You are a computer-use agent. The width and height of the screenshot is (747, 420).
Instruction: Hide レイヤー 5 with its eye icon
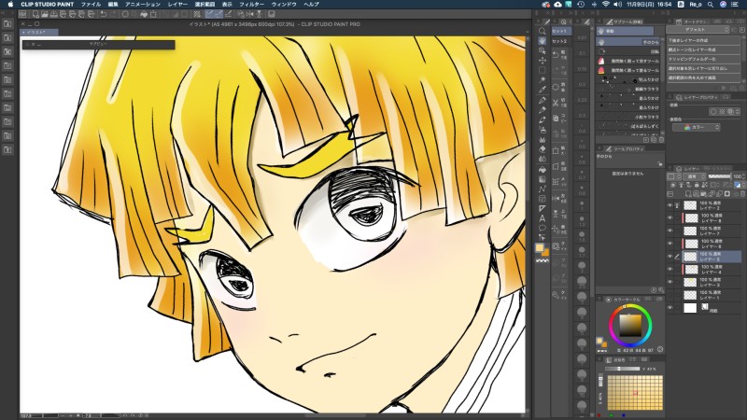[x=669, y=257]
